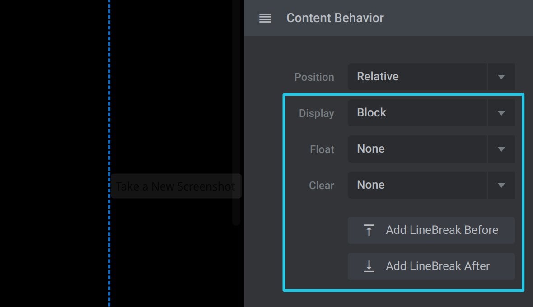Open the Position dropdown arrow
Image resolution: width=533 pixels, height=307 pixels.
[x=501, y=77]
